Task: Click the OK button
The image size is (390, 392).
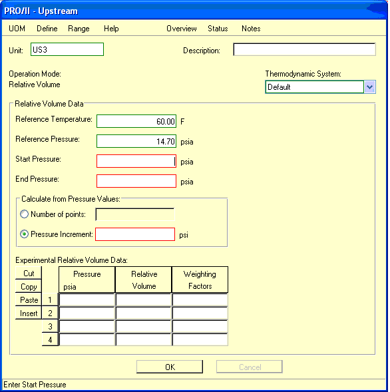Action: tap(170, 367)
